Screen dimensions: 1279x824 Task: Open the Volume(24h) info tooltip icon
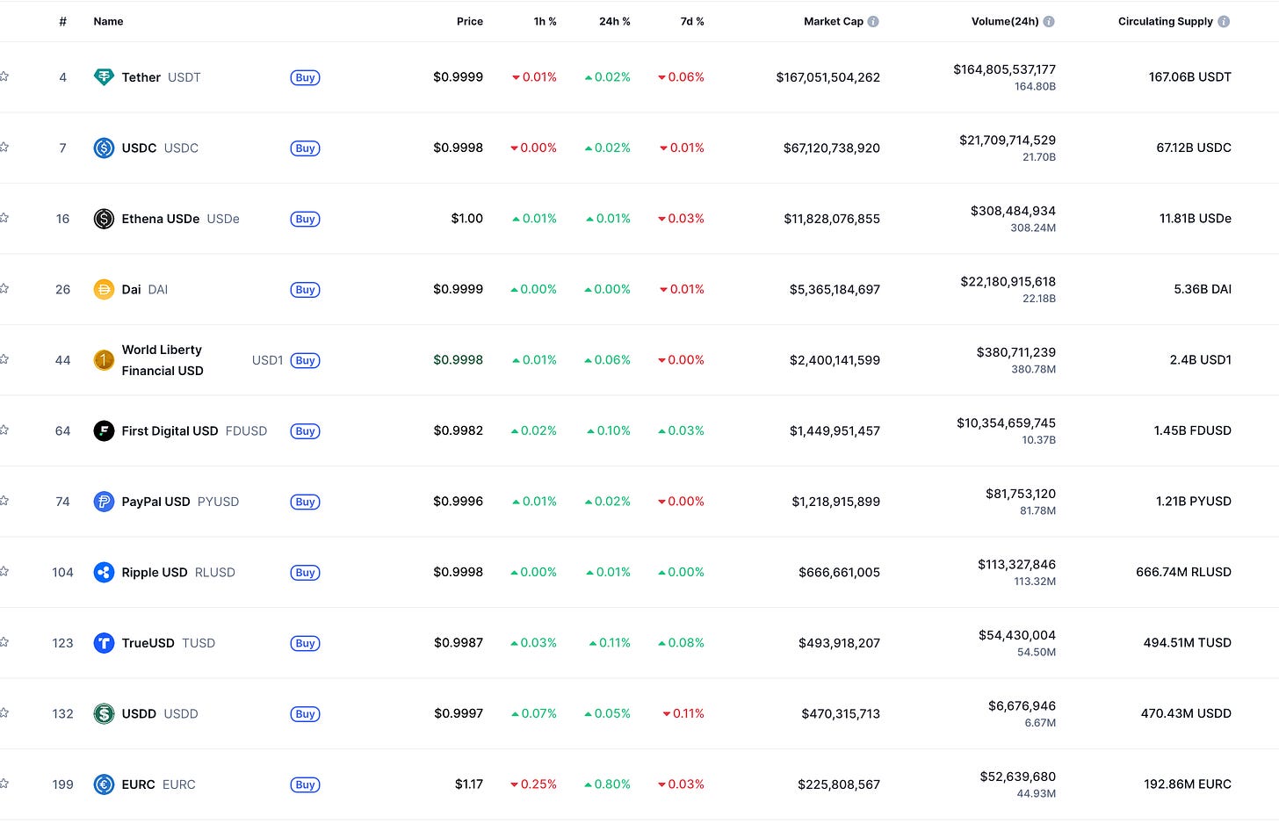pyautogui.click(x=1049, y=22)
